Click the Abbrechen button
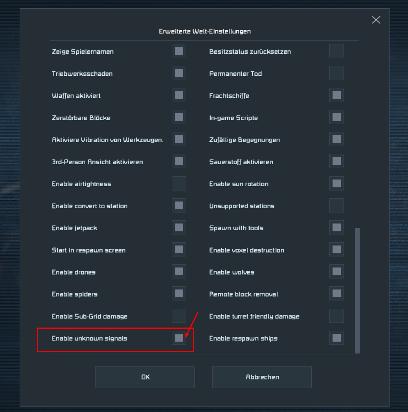This screenshot has width=408, height=412. point(262,377)
